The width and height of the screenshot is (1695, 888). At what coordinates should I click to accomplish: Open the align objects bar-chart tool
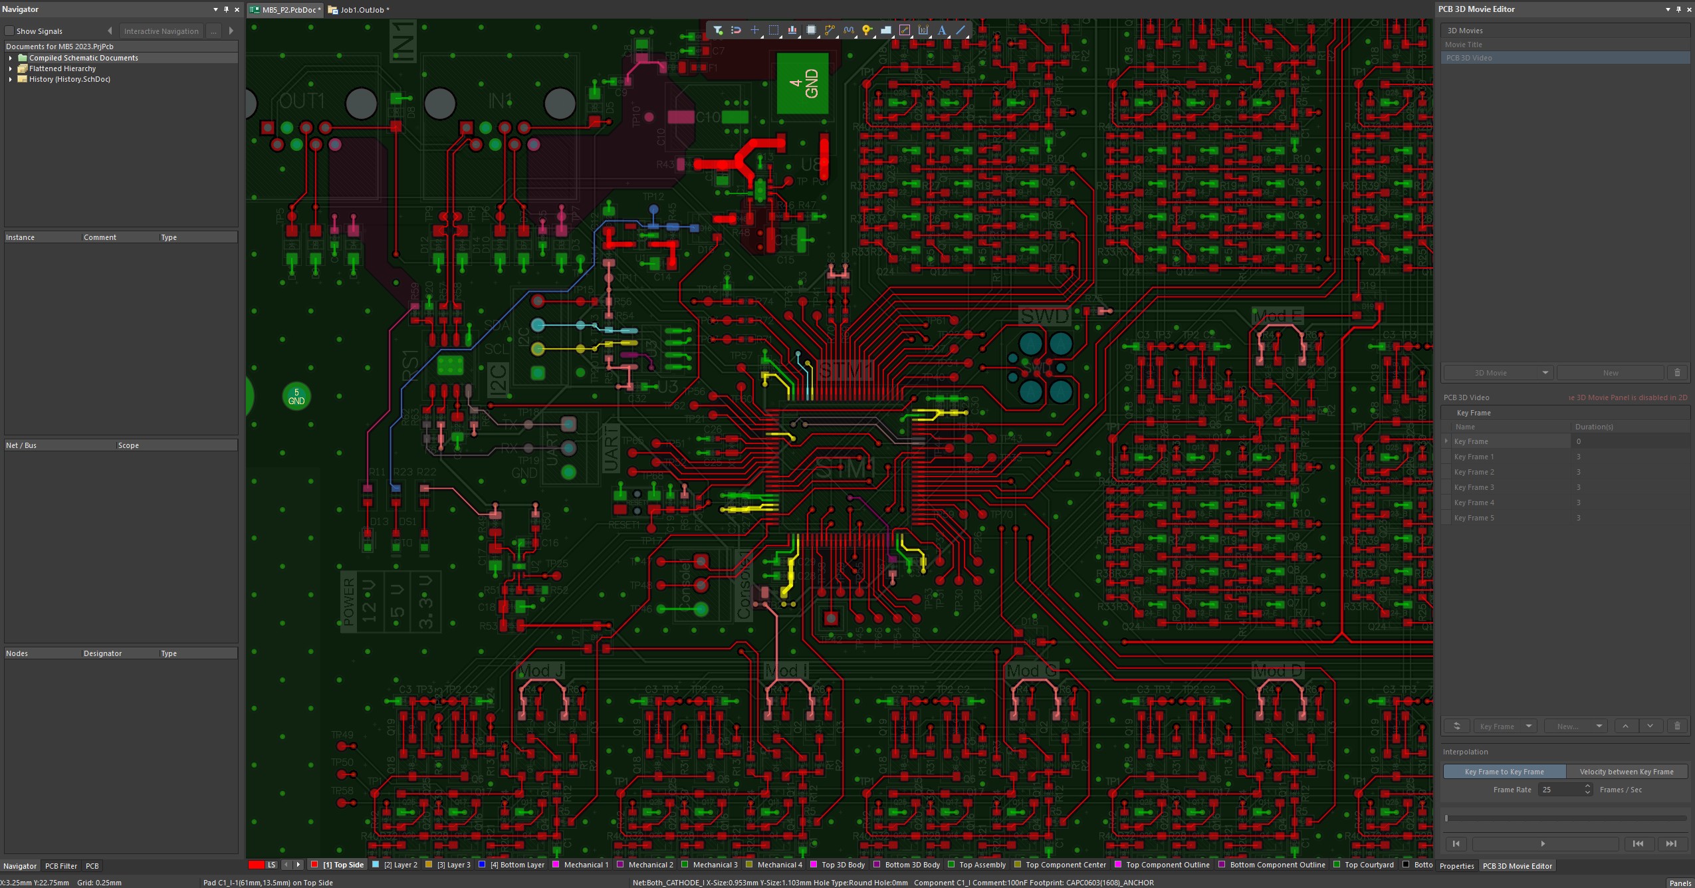[x=792, y=30]
